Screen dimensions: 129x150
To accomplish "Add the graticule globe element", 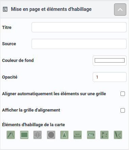I will point(38,135).
